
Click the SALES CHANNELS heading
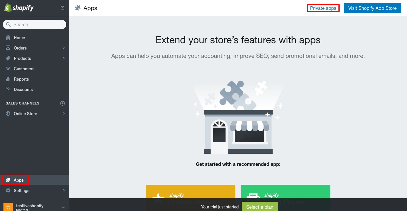[22, 103]
